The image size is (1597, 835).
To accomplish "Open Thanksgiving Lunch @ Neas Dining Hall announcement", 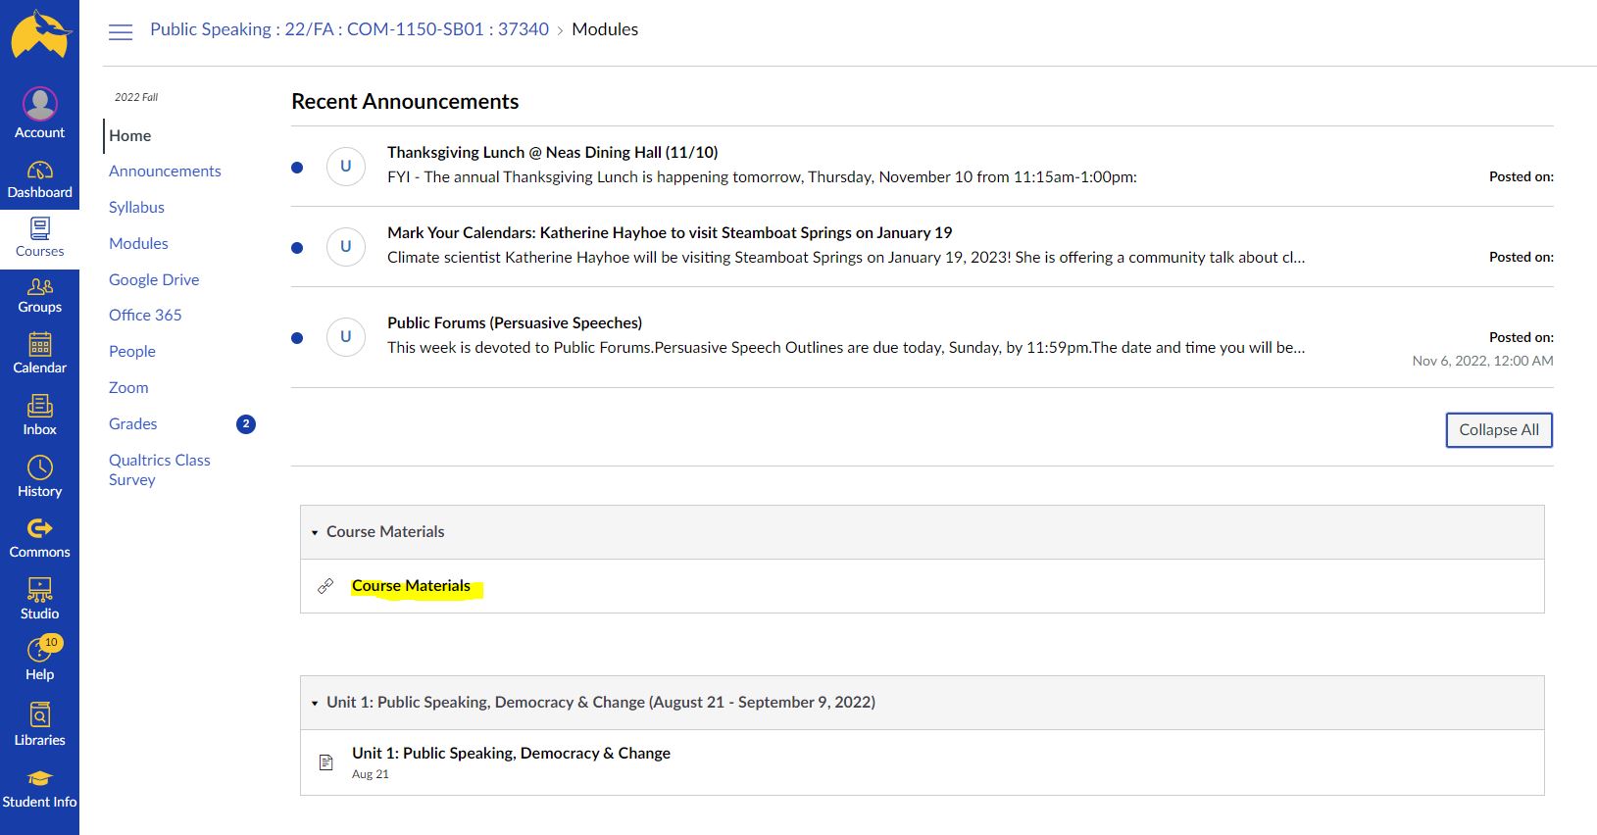I will tap(553, 153).
